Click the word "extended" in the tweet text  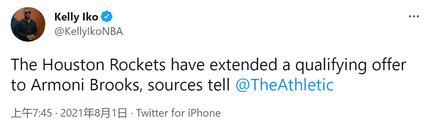pos(240,65)
